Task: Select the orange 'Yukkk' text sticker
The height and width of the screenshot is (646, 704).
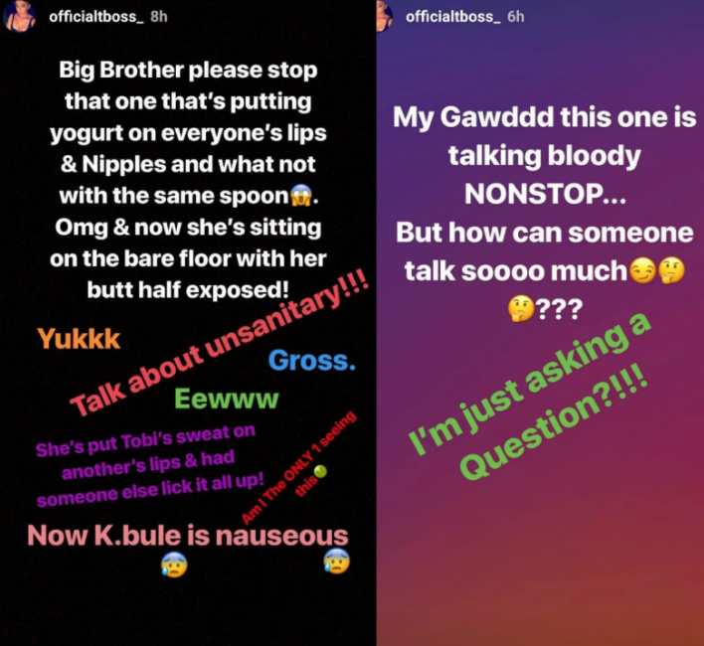Action: 79,339
